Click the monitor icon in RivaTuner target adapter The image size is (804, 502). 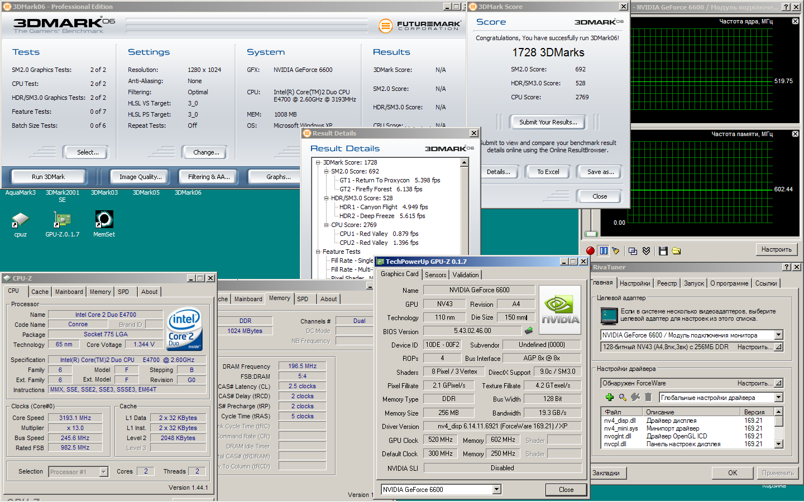609,315
